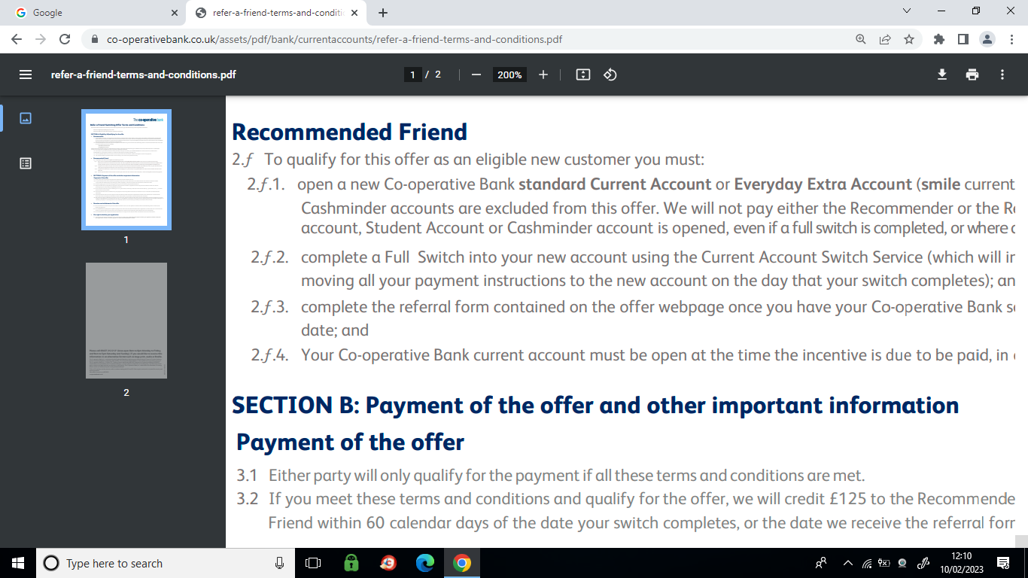Screen dimensions: 1028x578
Task: Open the network Wi-Fi tray icon
Action: pyautogui.click(x=866, y=563)
